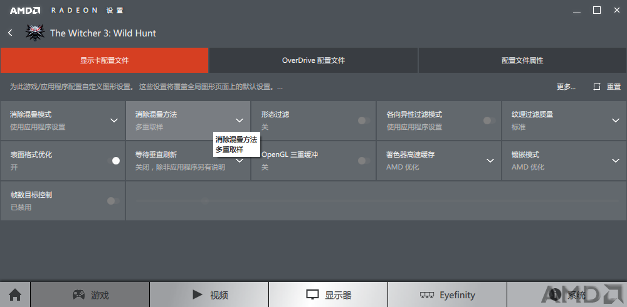
Task: Expand 镶嵌模式 dropdown
Action: pos(616,161)
